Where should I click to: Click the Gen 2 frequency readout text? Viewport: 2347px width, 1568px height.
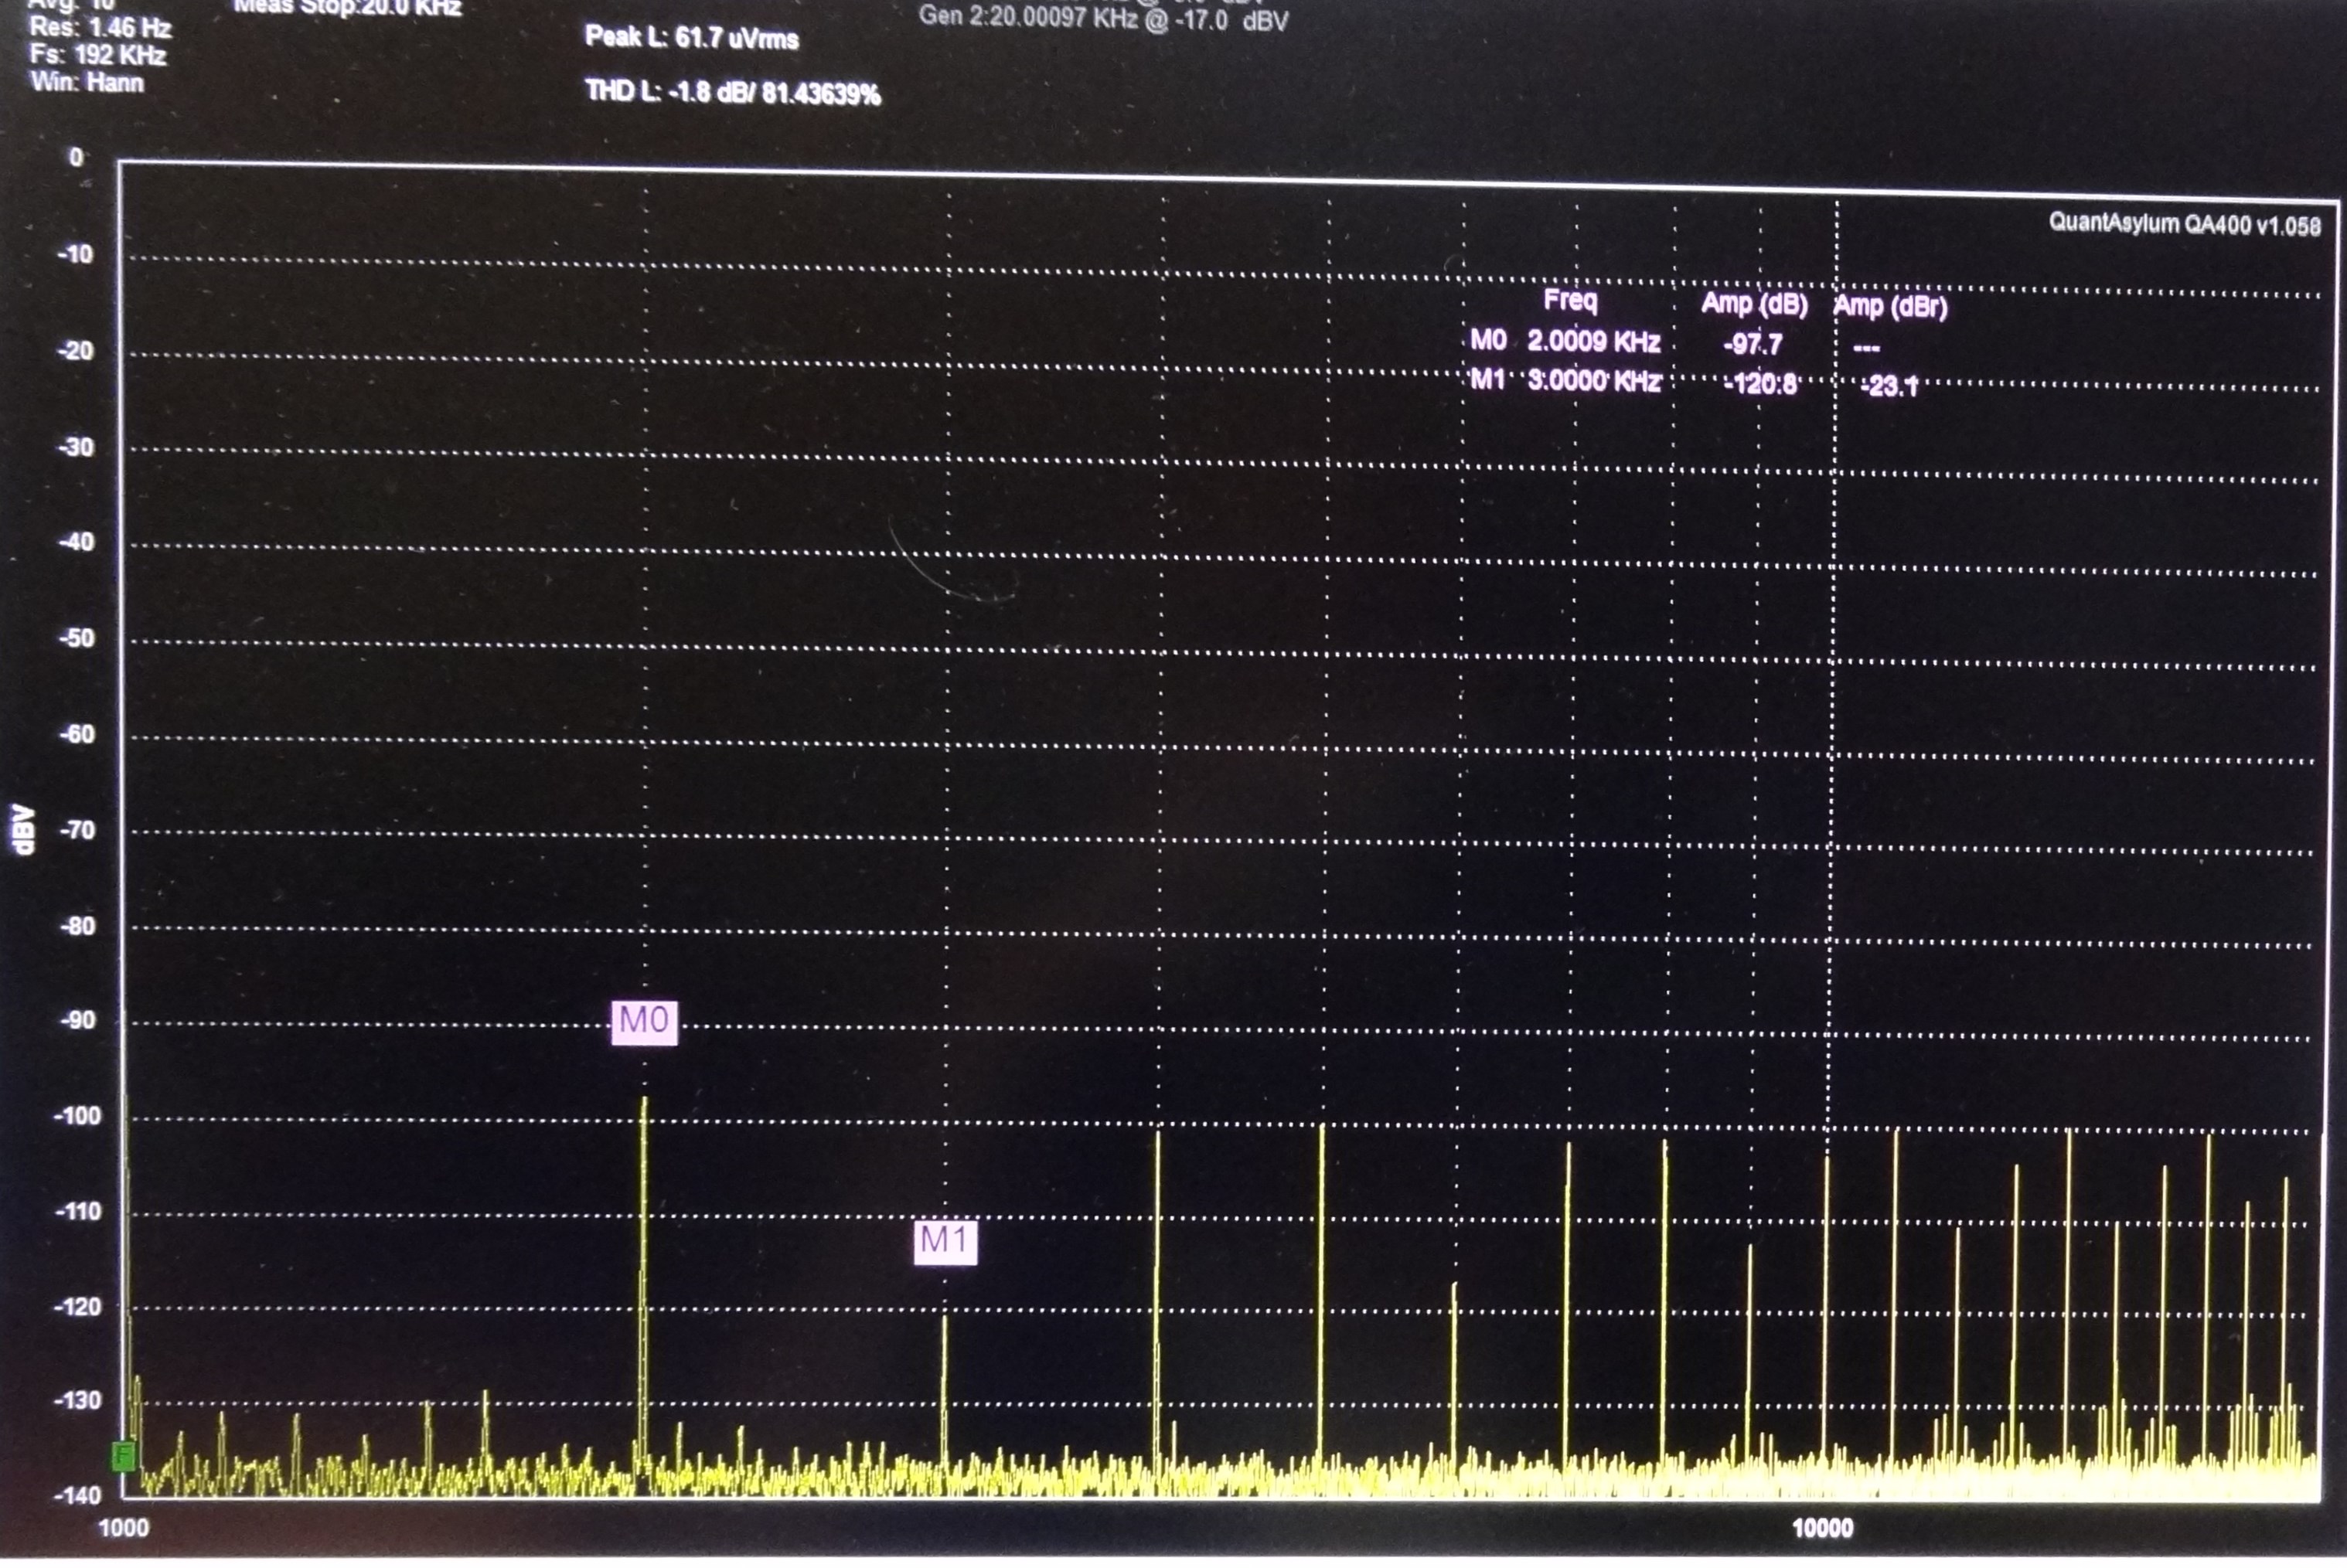1103,18
